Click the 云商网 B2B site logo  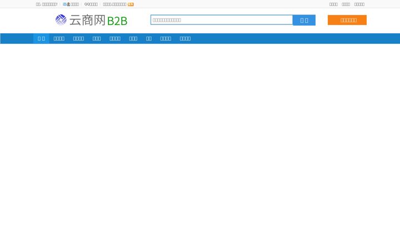tap(91, 20)
